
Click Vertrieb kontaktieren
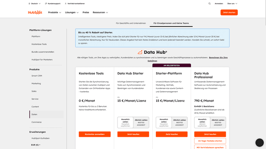point(75,4)
